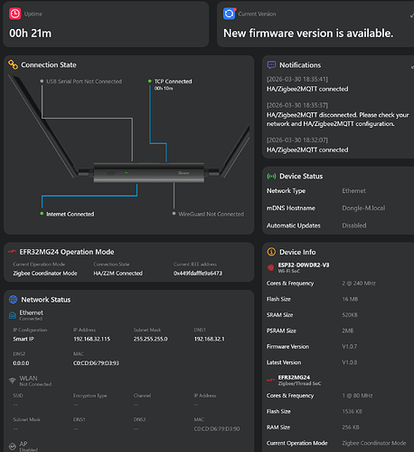Click the Network Status panel title
Screen dimensions: 414x452
[x=46, y=299]
